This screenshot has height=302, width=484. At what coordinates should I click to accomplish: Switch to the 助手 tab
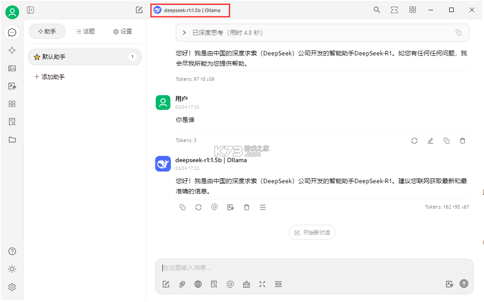(47, 31)
